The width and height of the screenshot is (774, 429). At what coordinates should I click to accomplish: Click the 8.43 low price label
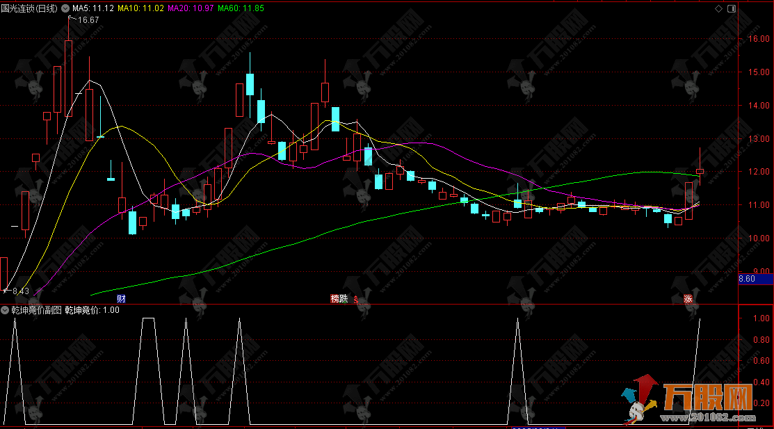click(x=21, y=291)
